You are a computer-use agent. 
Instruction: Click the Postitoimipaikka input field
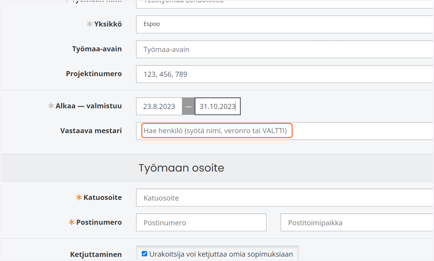click(x=357, y=222)
